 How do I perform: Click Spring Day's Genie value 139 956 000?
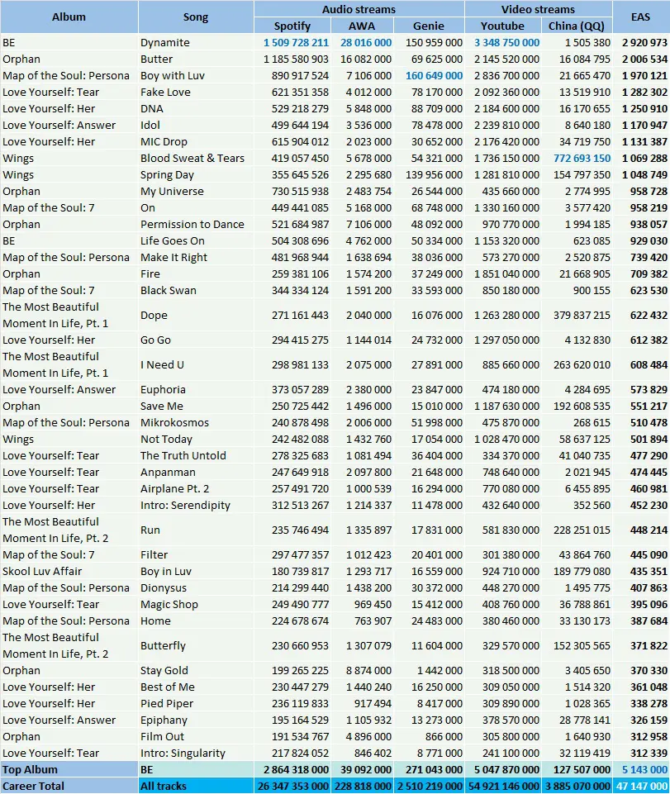434,174
